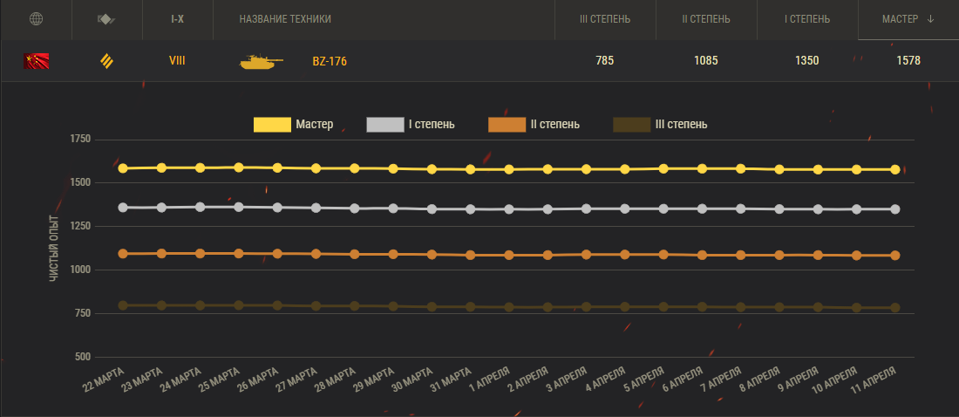The width and height of the screenshot is (959, 417).
Task: Sort by tier I-X column header
Action: [177, 19]
